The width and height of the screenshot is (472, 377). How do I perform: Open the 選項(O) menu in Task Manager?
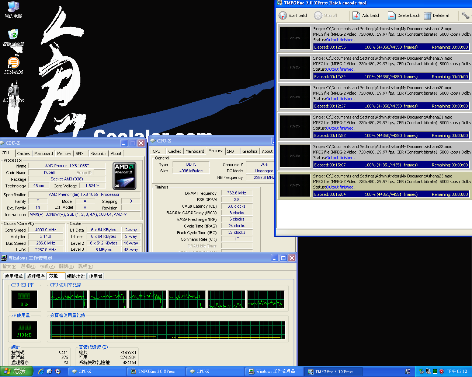pyautogui.click(x=28, y=267)
